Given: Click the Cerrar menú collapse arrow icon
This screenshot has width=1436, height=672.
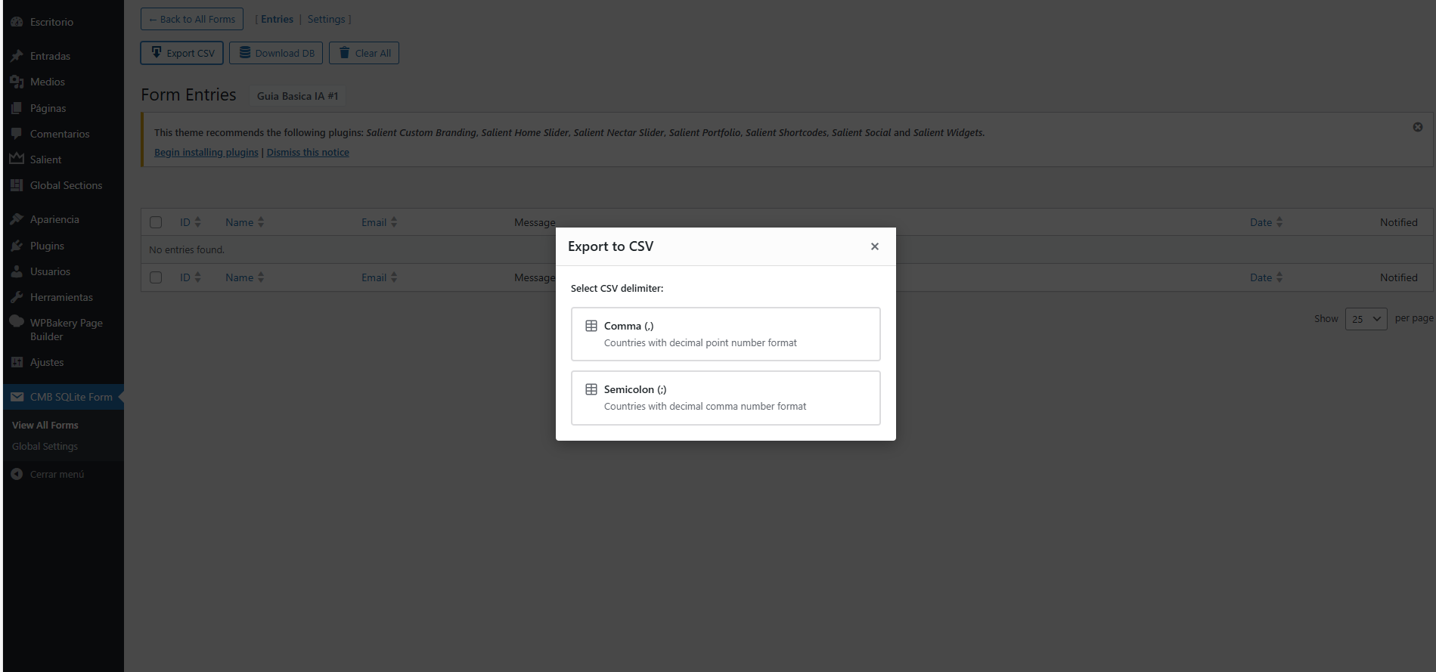Looking at the screenshot, I should (17, 474).
